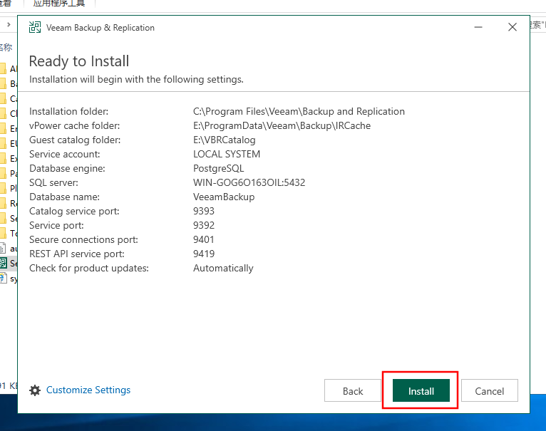
Task: Click the gear icon beside Customize Settings
Action: tap(35, 390)
